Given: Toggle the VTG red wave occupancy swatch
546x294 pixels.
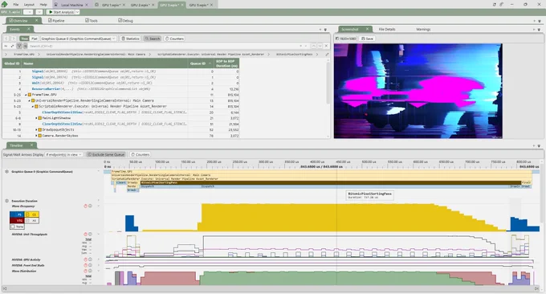Looking at the screenshot, I should pyautogui.click(x=17, y=220).
